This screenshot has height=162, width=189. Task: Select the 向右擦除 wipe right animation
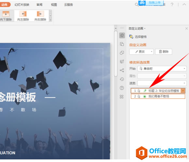point(40,16)
